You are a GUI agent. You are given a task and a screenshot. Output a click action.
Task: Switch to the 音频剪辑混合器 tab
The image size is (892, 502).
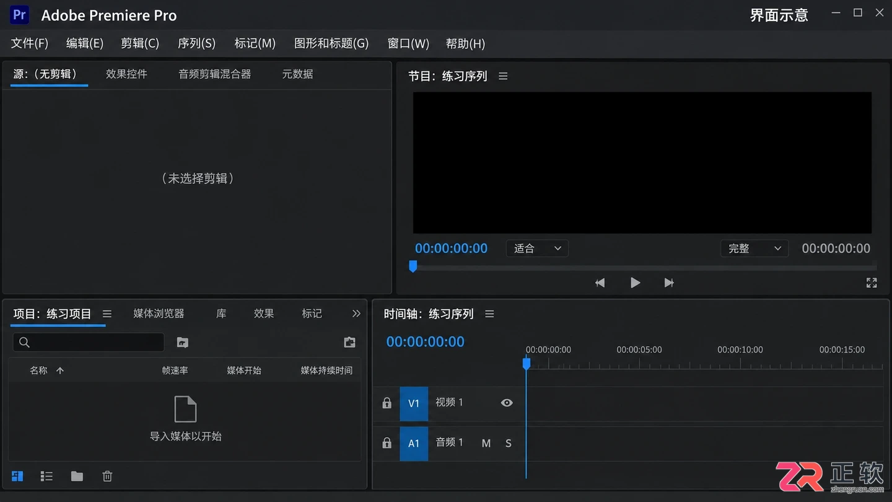pyautogui.click(x=215, y=74)
